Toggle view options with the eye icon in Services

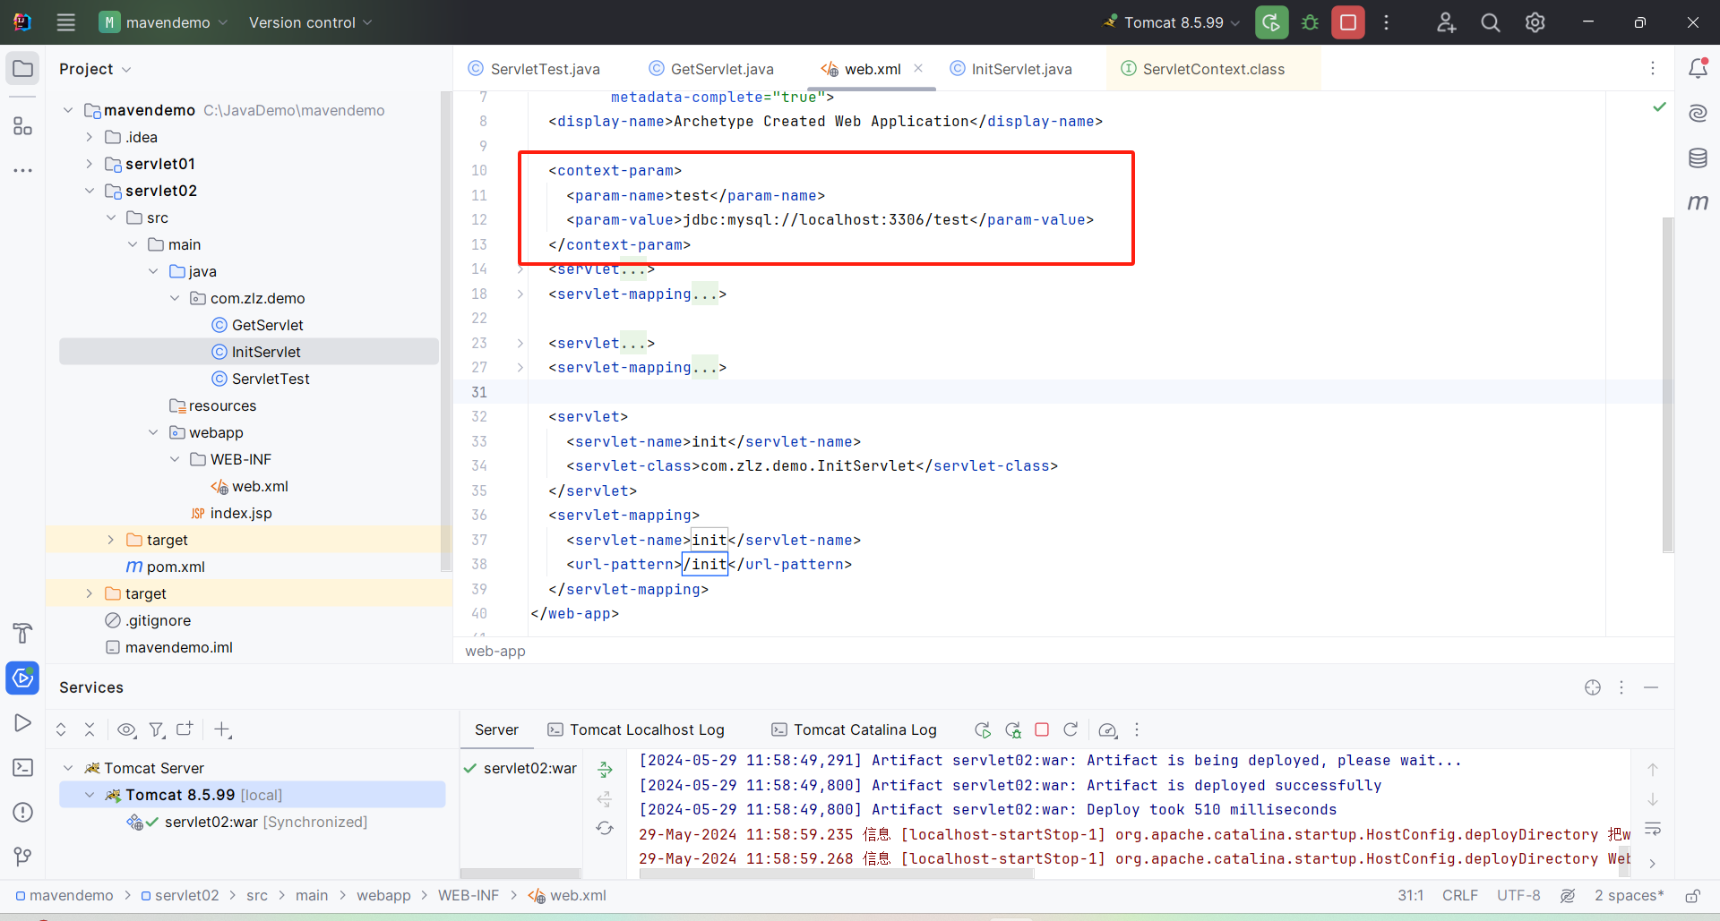[126, 729]
